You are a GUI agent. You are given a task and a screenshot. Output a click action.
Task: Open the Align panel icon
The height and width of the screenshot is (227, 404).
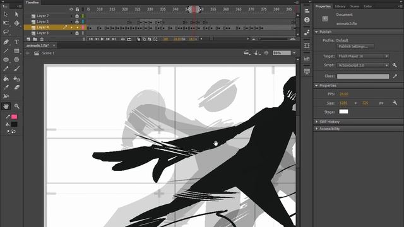307,11
